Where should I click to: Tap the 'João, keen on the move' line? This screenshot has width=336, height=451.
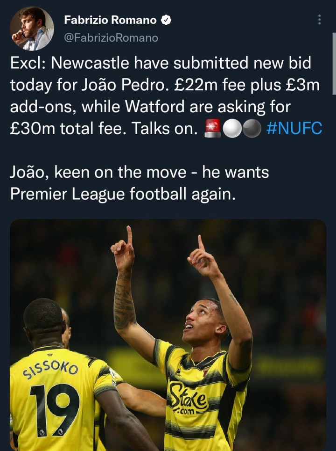tap(140, 172)
